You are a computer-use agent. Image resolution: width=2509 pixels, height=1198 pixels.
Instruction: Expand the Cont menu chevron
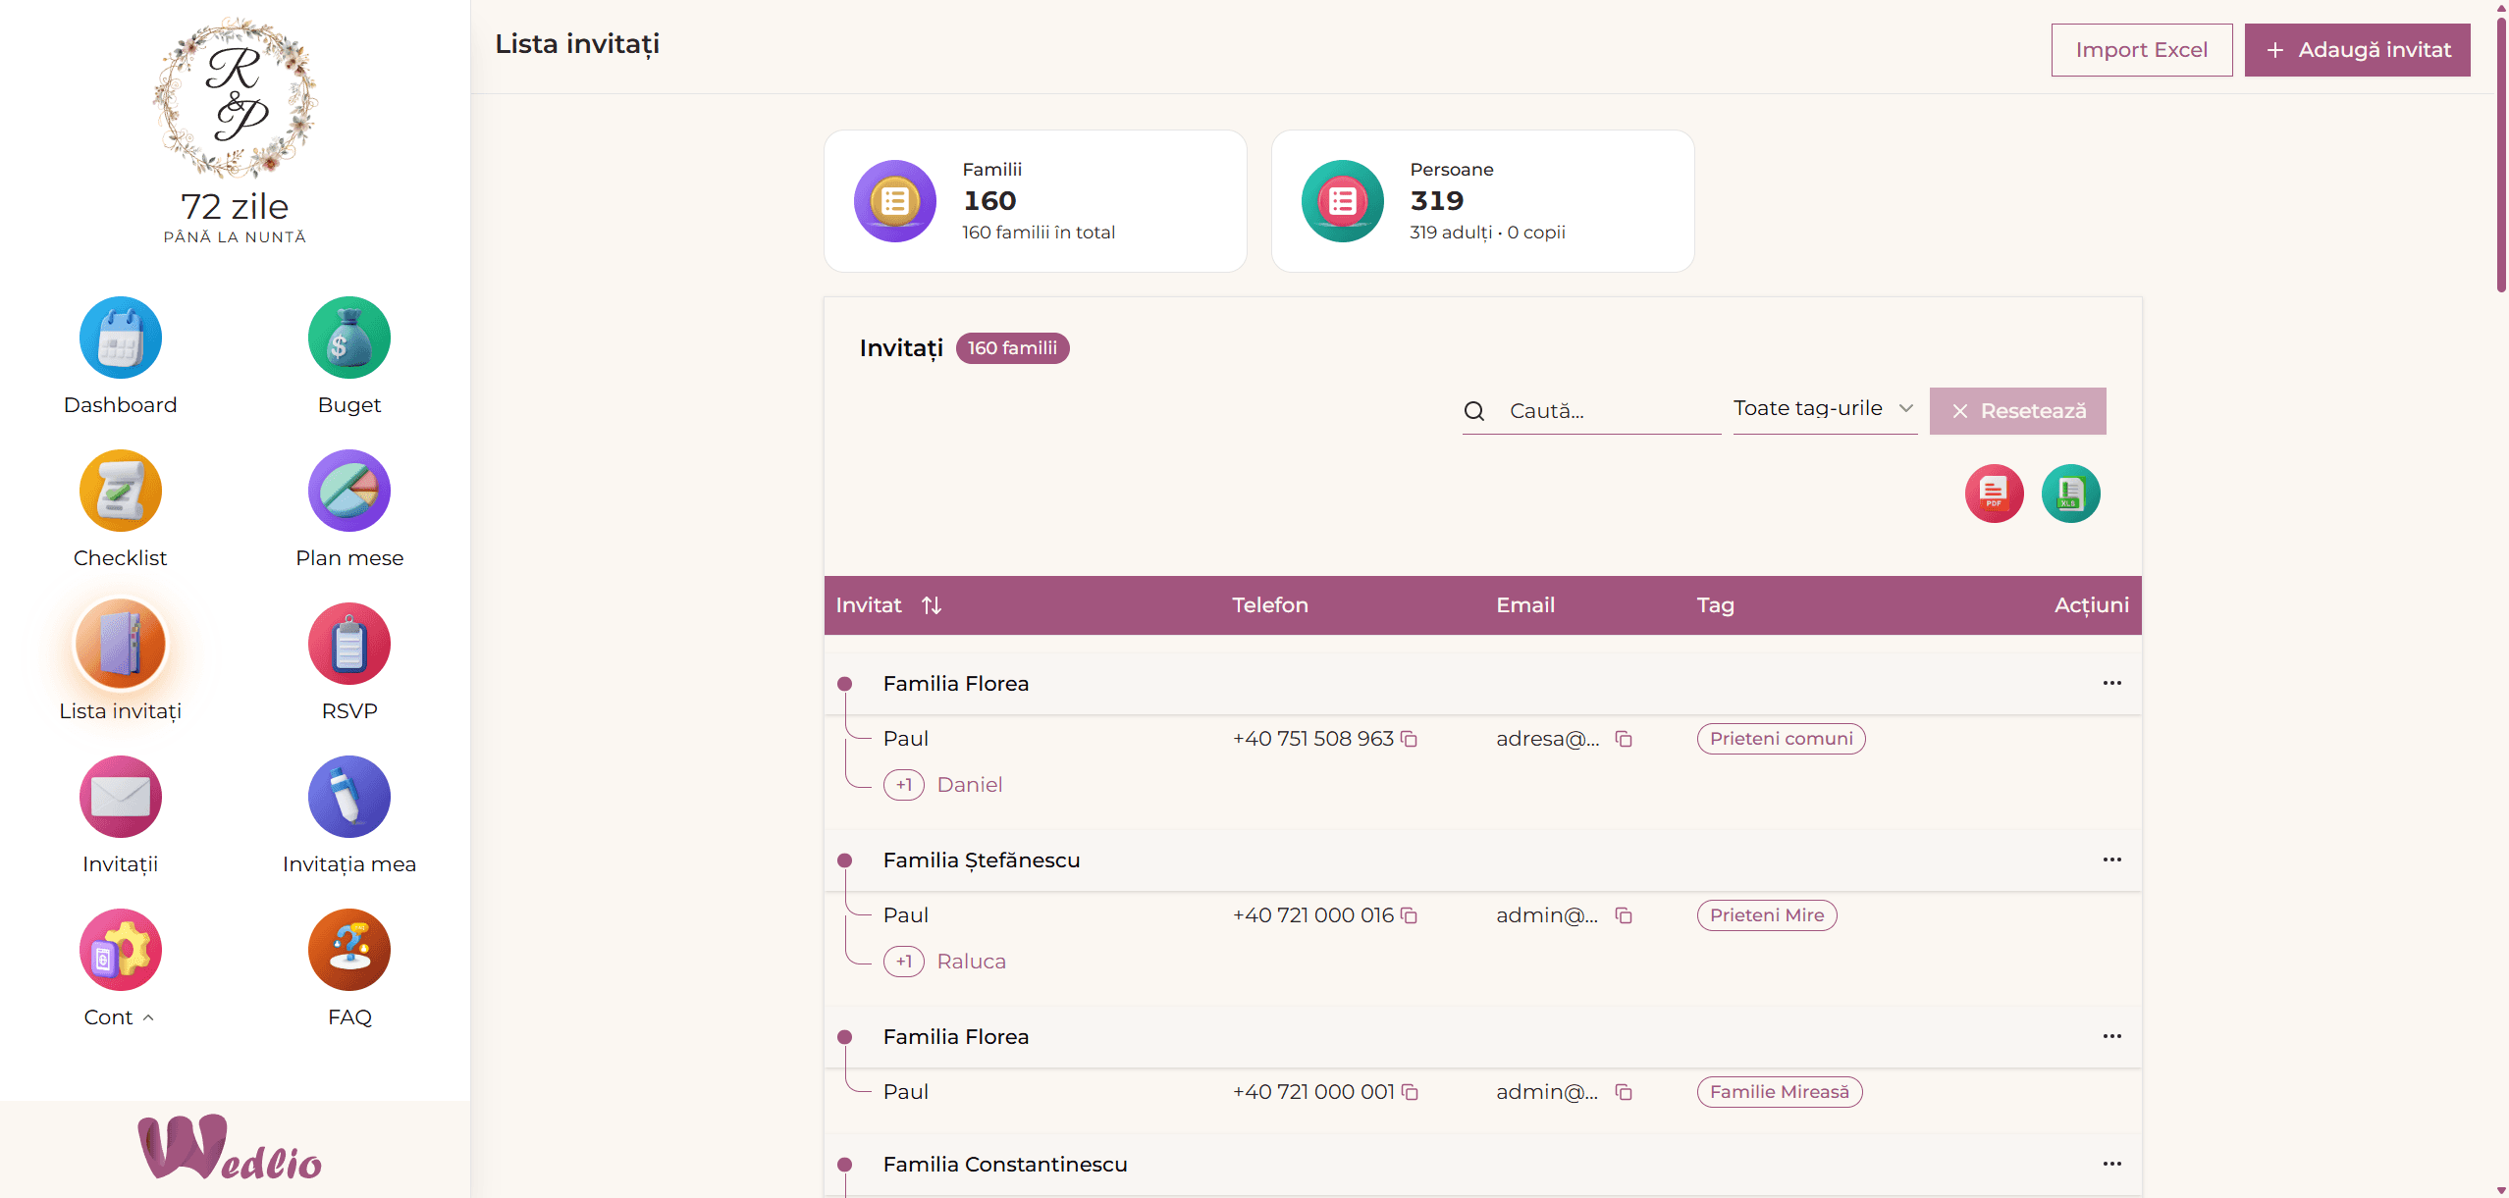click(148, 1017)
